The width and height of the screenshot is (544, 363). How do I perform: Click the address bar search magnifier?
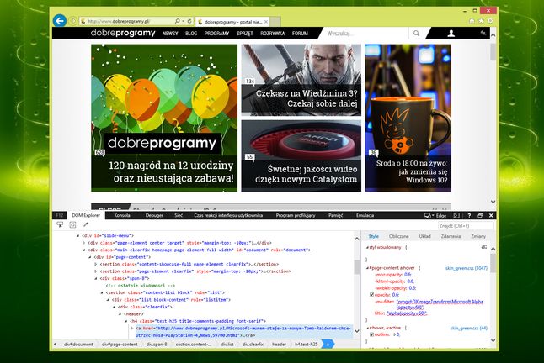[x=178, y=21]
